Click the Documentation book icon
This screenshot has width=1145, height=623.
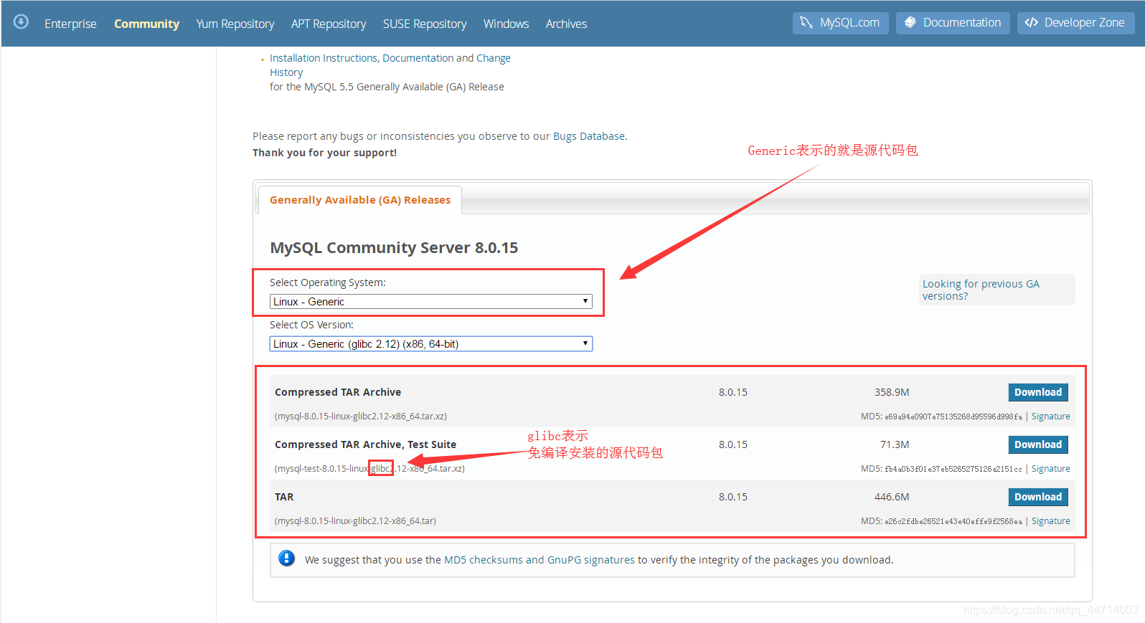coord(910,23)
